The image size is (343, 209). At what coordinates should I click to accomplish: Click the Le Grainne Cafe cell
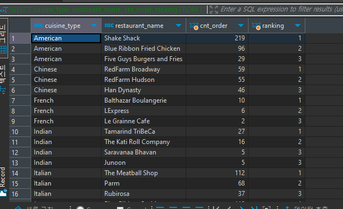click(144, 121)
